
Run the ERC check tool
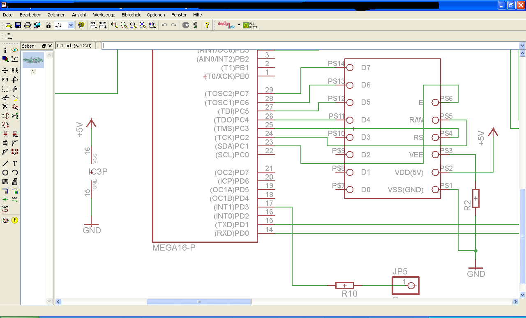tap(5, 220)
